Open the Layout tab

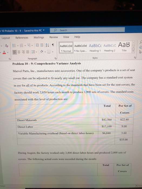click(6, 38)
